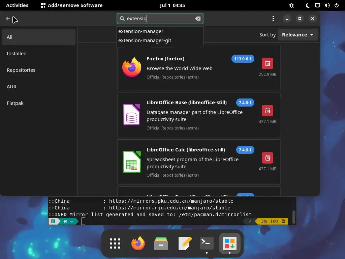Screen dimensions: 345x259
Task: Click the Add/Remove Software app menu icon
Action: click(43, 5)
